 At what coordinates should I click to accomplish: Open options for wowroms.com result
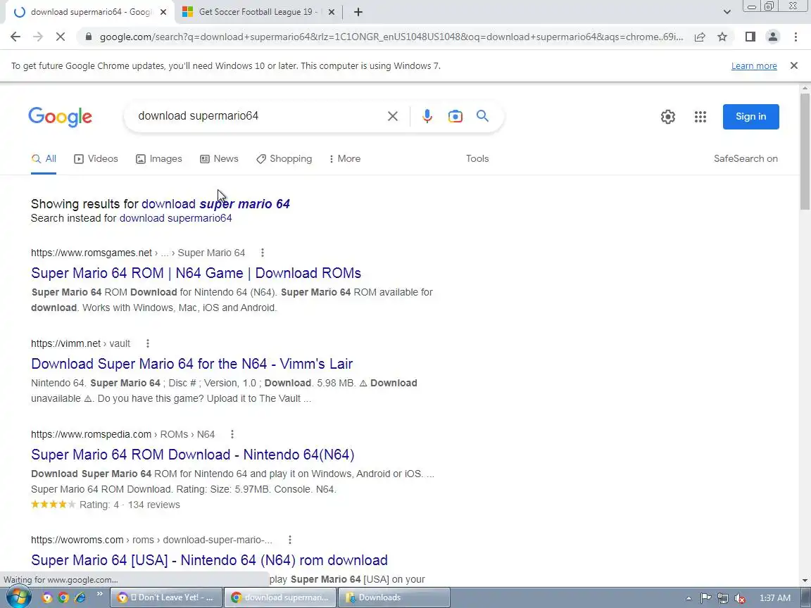(289, 540)
